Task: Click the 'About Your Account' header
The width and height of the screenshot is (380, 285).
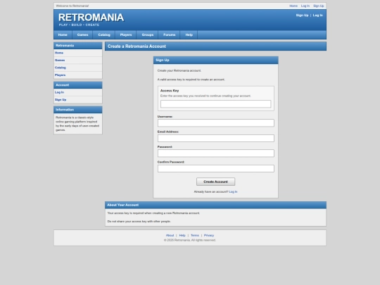Action: pyautogui.click(x=216, y=205)
